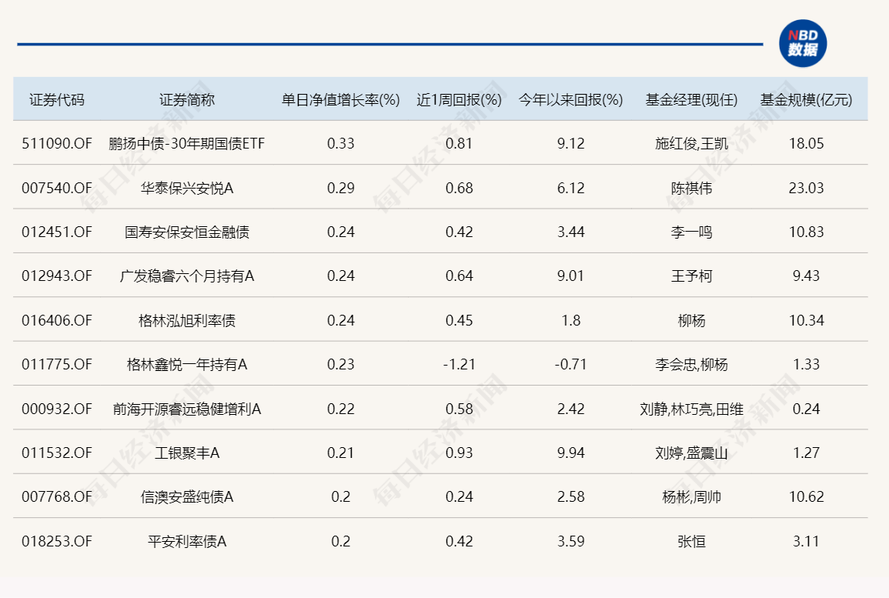Click fund size 18.05
The height and width of the screenshot is (598, 889).
(x=806, y=143)
